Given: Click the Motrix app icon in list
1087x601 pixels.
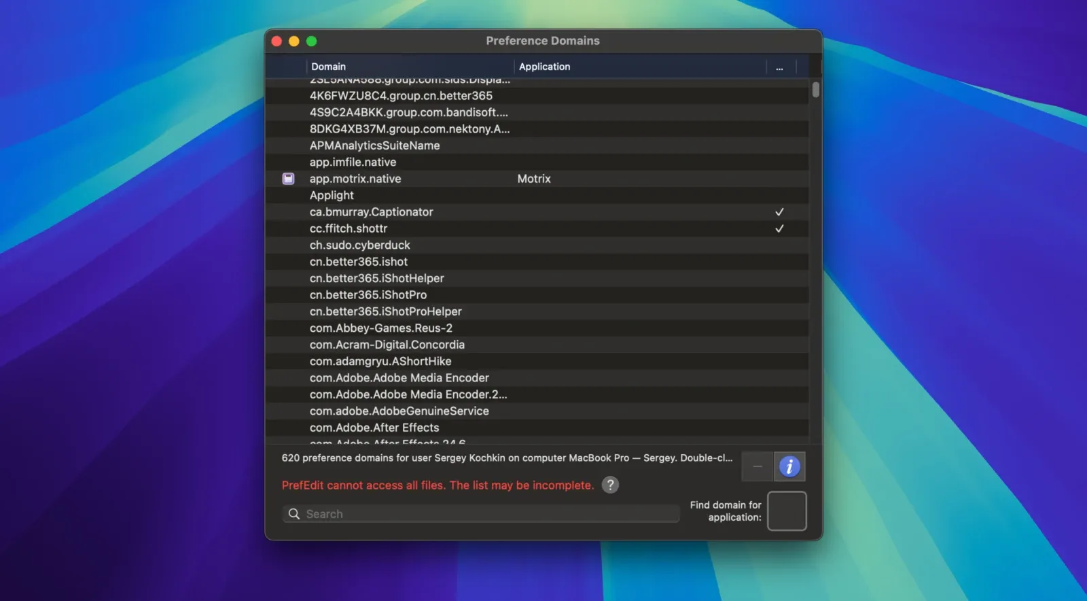Looking at the screenshot, I should (x=288, y=179).
